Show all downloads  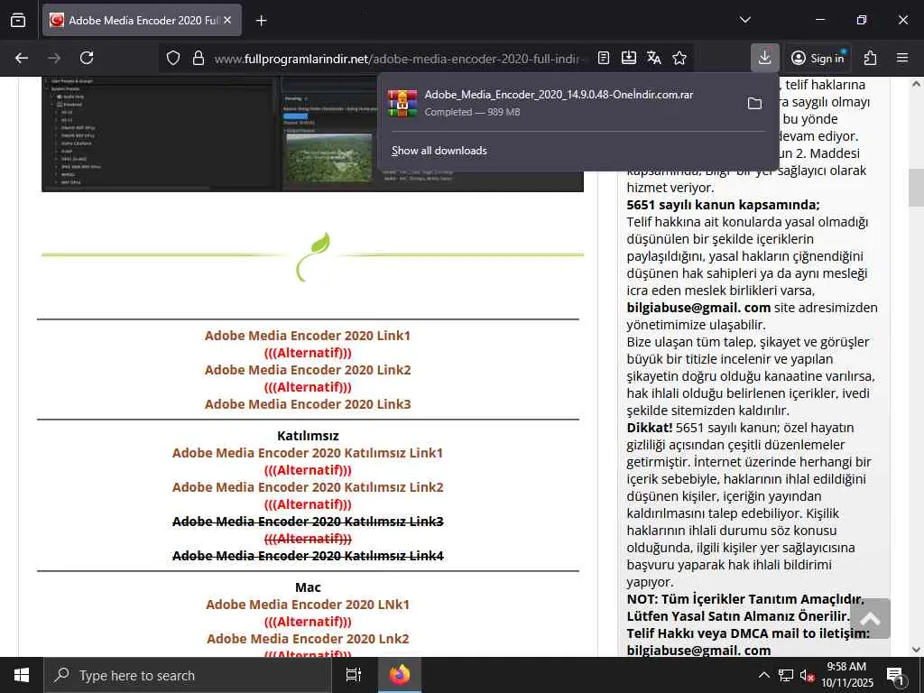(x=439, y=151)
